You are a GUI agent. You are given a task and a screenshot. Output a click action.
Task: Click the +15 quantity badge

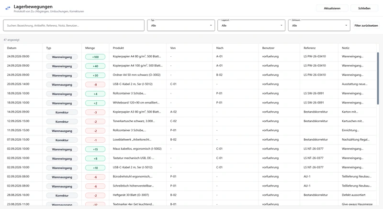click(95, 149)
